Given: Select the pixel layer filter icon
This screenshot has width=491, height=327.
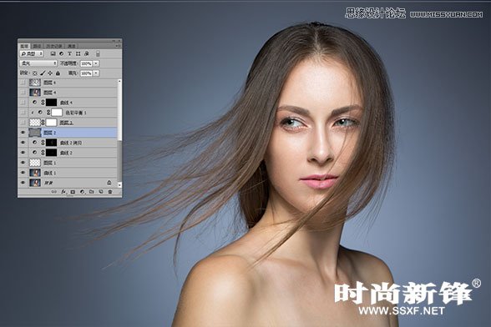Looking at the screenshot, I should point(53,54).
